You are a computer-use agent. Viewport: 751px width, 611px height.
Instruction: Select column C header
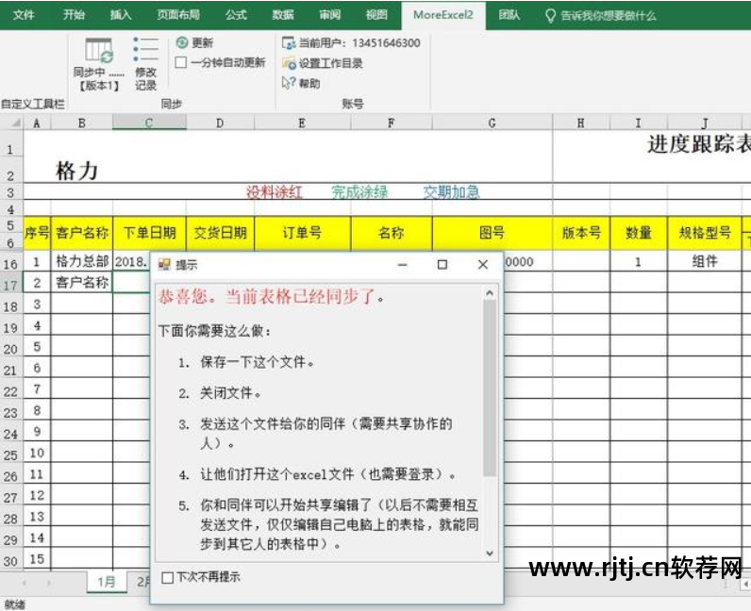[149, 124]
